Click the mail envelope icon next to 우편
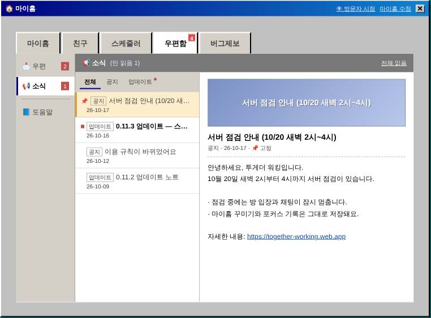This screenshot has width=431, height=318. coord(26,66)
